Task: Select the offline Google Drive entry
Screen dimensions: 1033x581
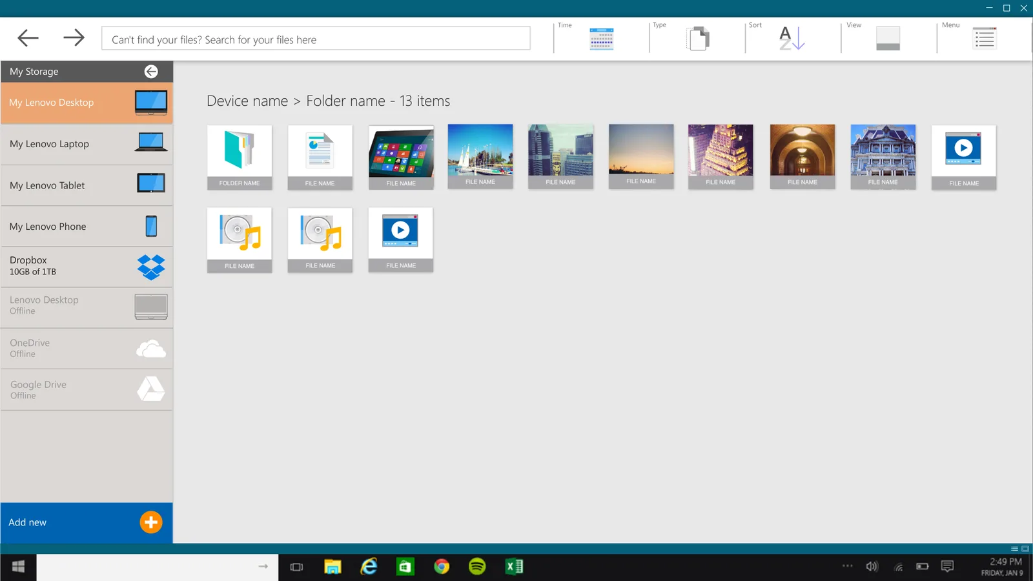Action: click(87, 390)
